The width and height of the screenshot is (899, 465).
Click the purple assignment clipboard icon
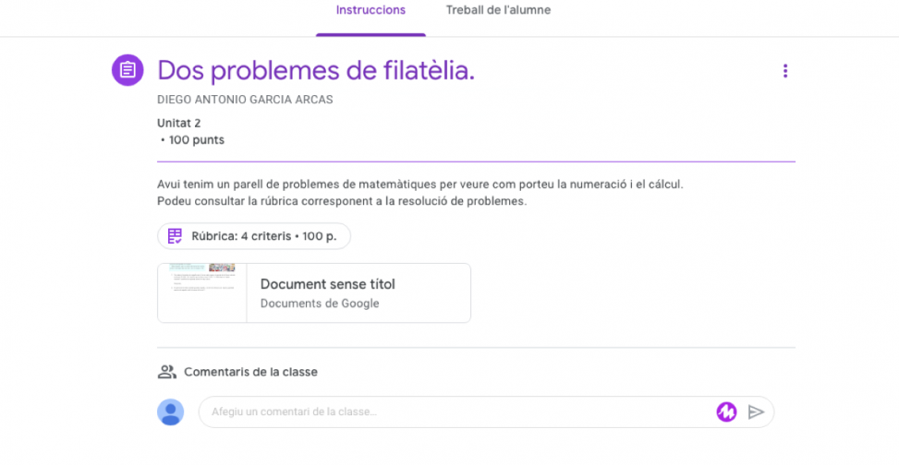tap(128, 70)
